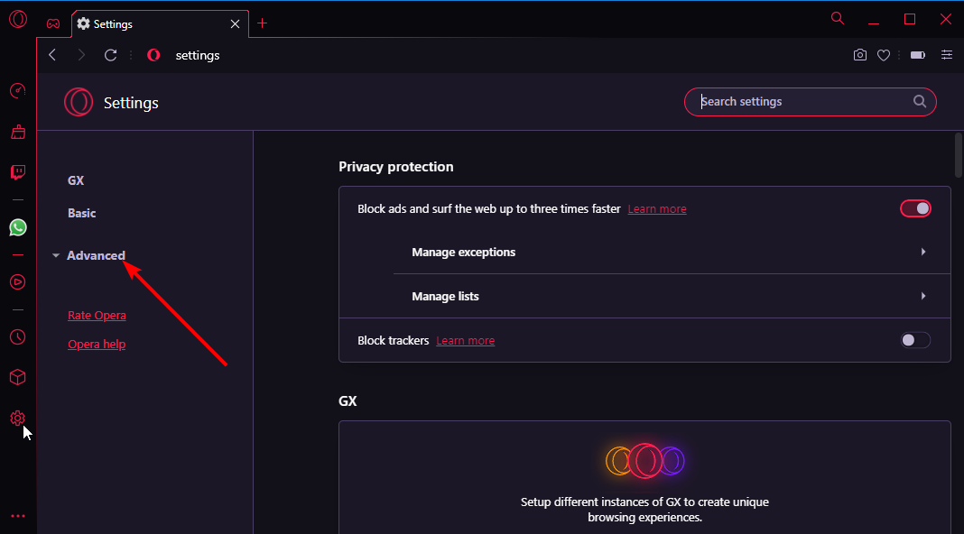Open the Easy setup sliders icon
Screen dimensions: 964x534
[x=947, y=55]
